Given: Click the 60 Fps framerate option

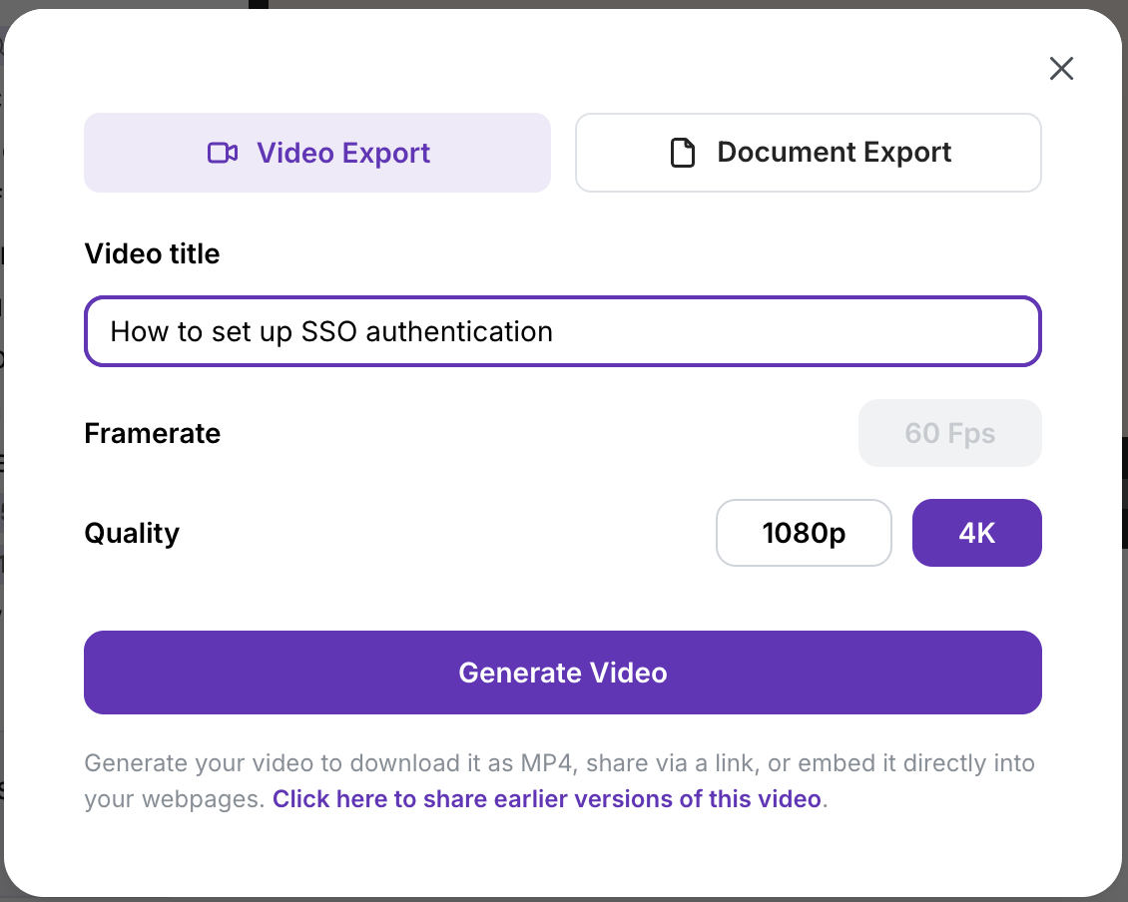Looking at the screenshot, I should pyautogui.click(x=950, y=433).
